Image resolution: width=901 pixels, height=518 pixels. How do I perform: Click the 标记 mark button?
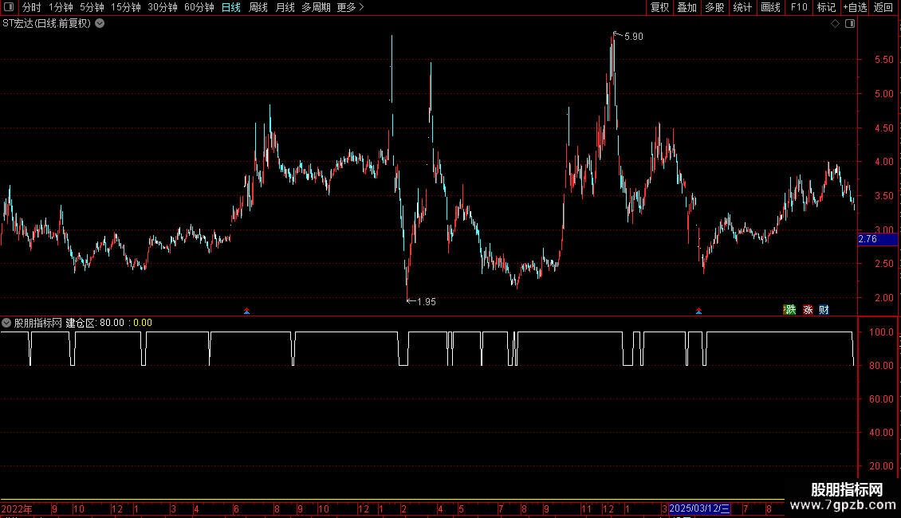point(826,7)
